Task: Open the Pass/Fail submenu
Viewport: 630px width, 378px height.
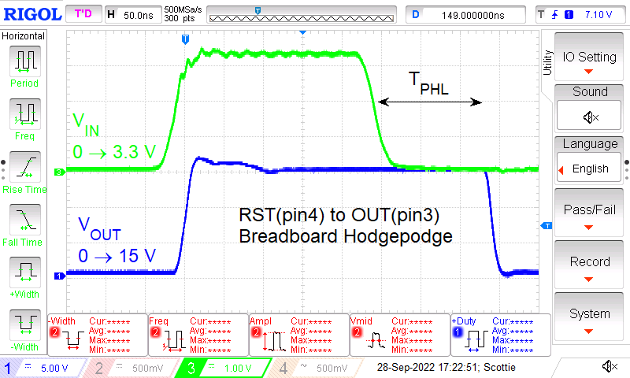Action: coord(589,213)
